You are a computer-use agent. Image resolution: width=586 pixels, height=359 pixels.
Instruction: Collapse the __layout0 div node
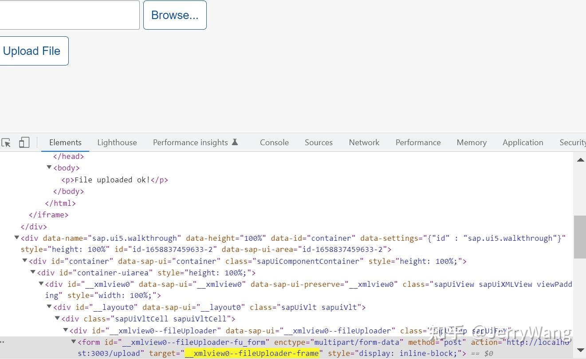tap(49, 307)
